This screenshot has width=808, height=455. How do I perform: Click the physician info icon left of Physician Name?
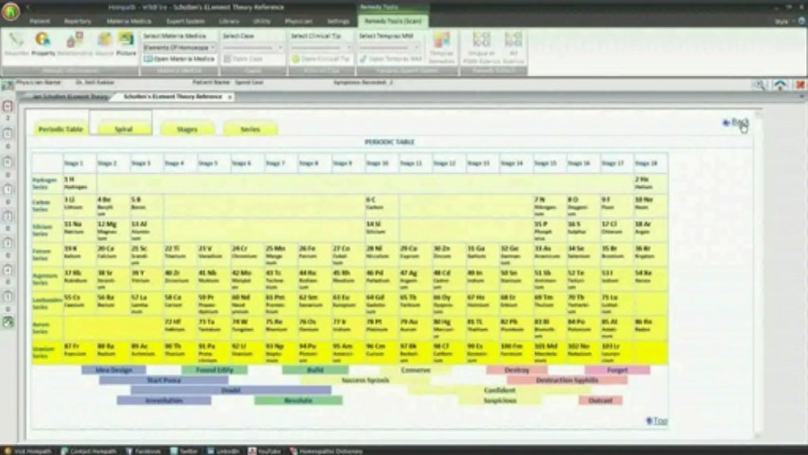point(7,85)
